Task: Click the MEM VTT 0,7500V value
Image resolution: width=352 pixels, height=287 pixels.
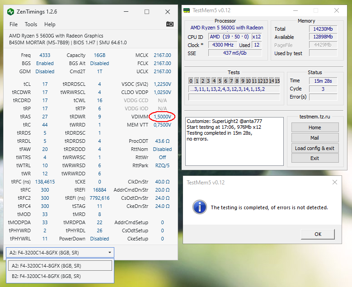Action: [x=162, y=125]
